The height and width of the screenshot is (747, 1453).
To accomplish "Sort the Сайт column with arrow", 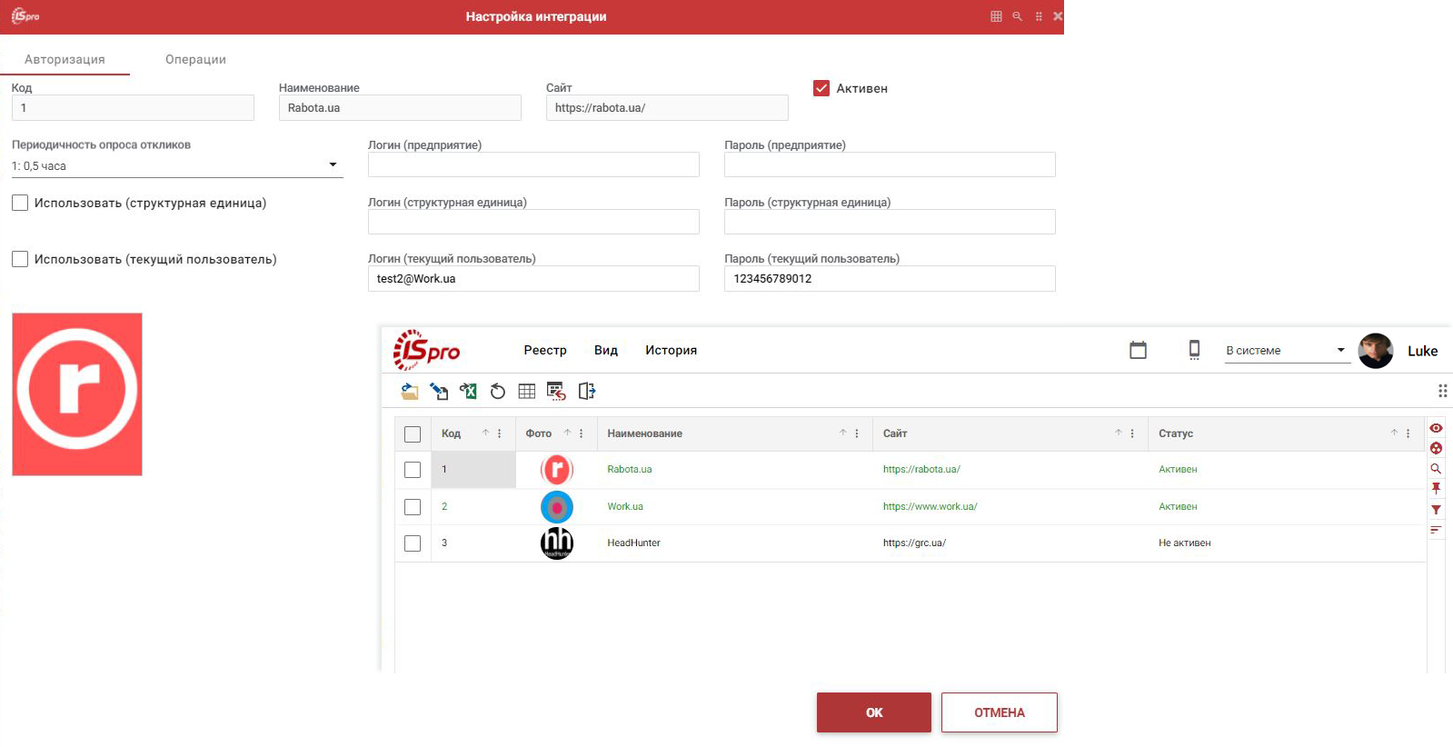I will pyautogui.click(x=1119, y=433).
